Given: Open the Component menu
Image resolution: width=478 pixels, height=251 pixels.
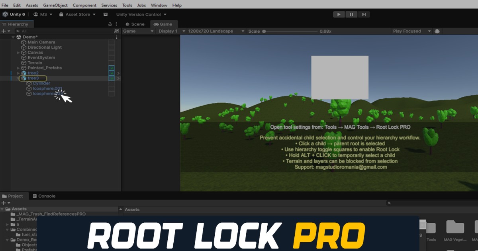Looking at the screenshot, I should click(84, 5).
